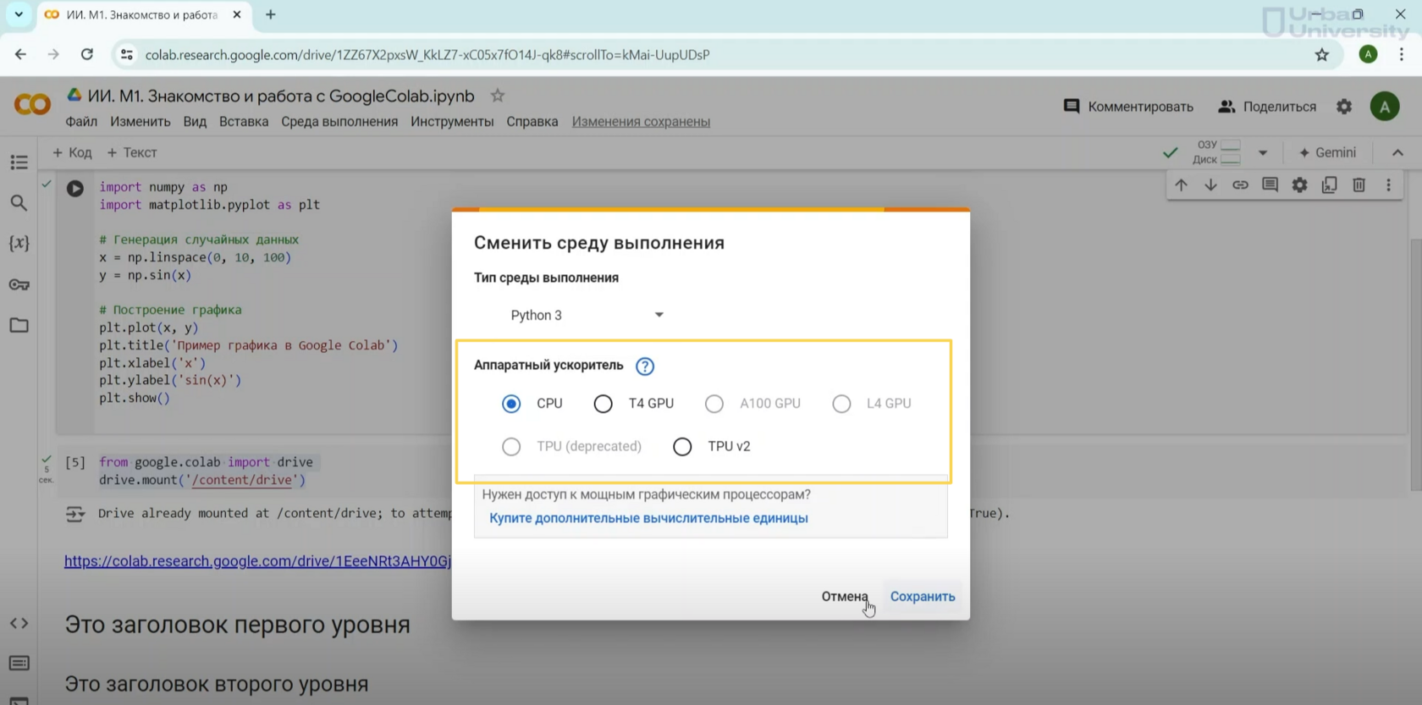Delete the cell with trash icon
Viewport: 1422px width, 705px height.
pyautogui.click(x=1359, y=185)
